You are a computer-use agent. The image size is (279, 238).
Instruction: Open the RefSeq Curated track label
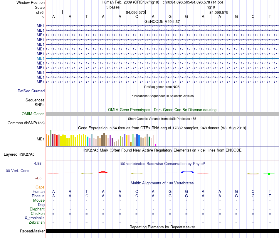point(31,91)
